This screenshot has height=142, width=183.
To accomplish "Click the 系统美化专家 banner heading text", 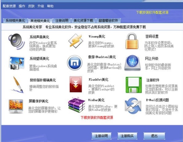I will click(x=32, y=27).
